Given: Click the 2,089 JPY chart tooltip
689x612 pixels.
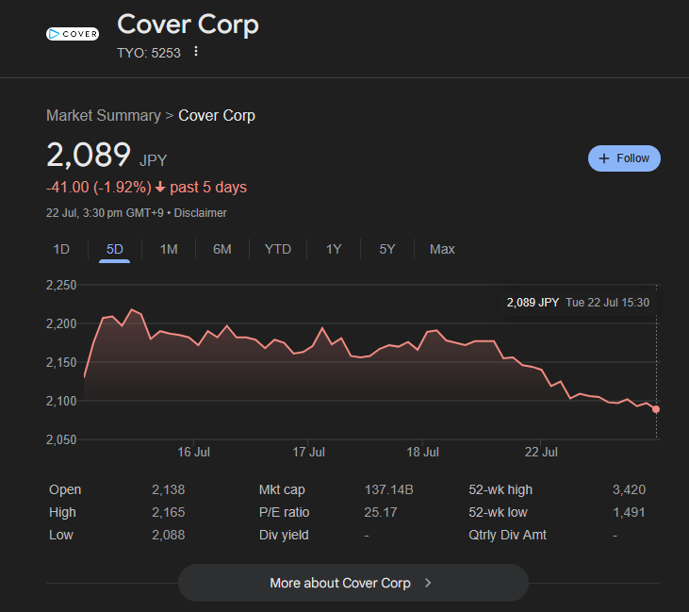Looking at the screenshot, I should [578, 303].
